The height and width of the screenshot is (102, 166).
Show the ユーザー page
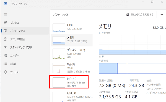(x=25, y=56)
